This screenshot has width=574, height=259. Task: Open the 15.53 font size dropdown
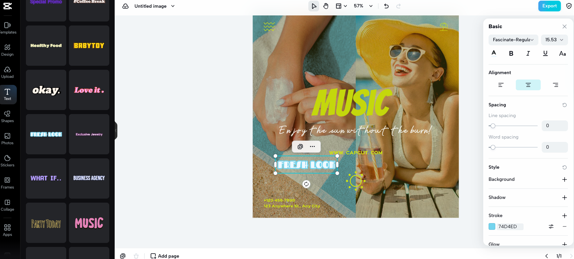pos(554,40)
